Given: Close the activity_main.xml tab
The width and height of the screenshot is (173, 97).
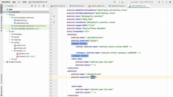Looking at the screenshot, I should tap(67, 6).
